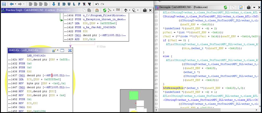Undo the last change
Viewport: 262px width, 113px height.
click(97, 4)
